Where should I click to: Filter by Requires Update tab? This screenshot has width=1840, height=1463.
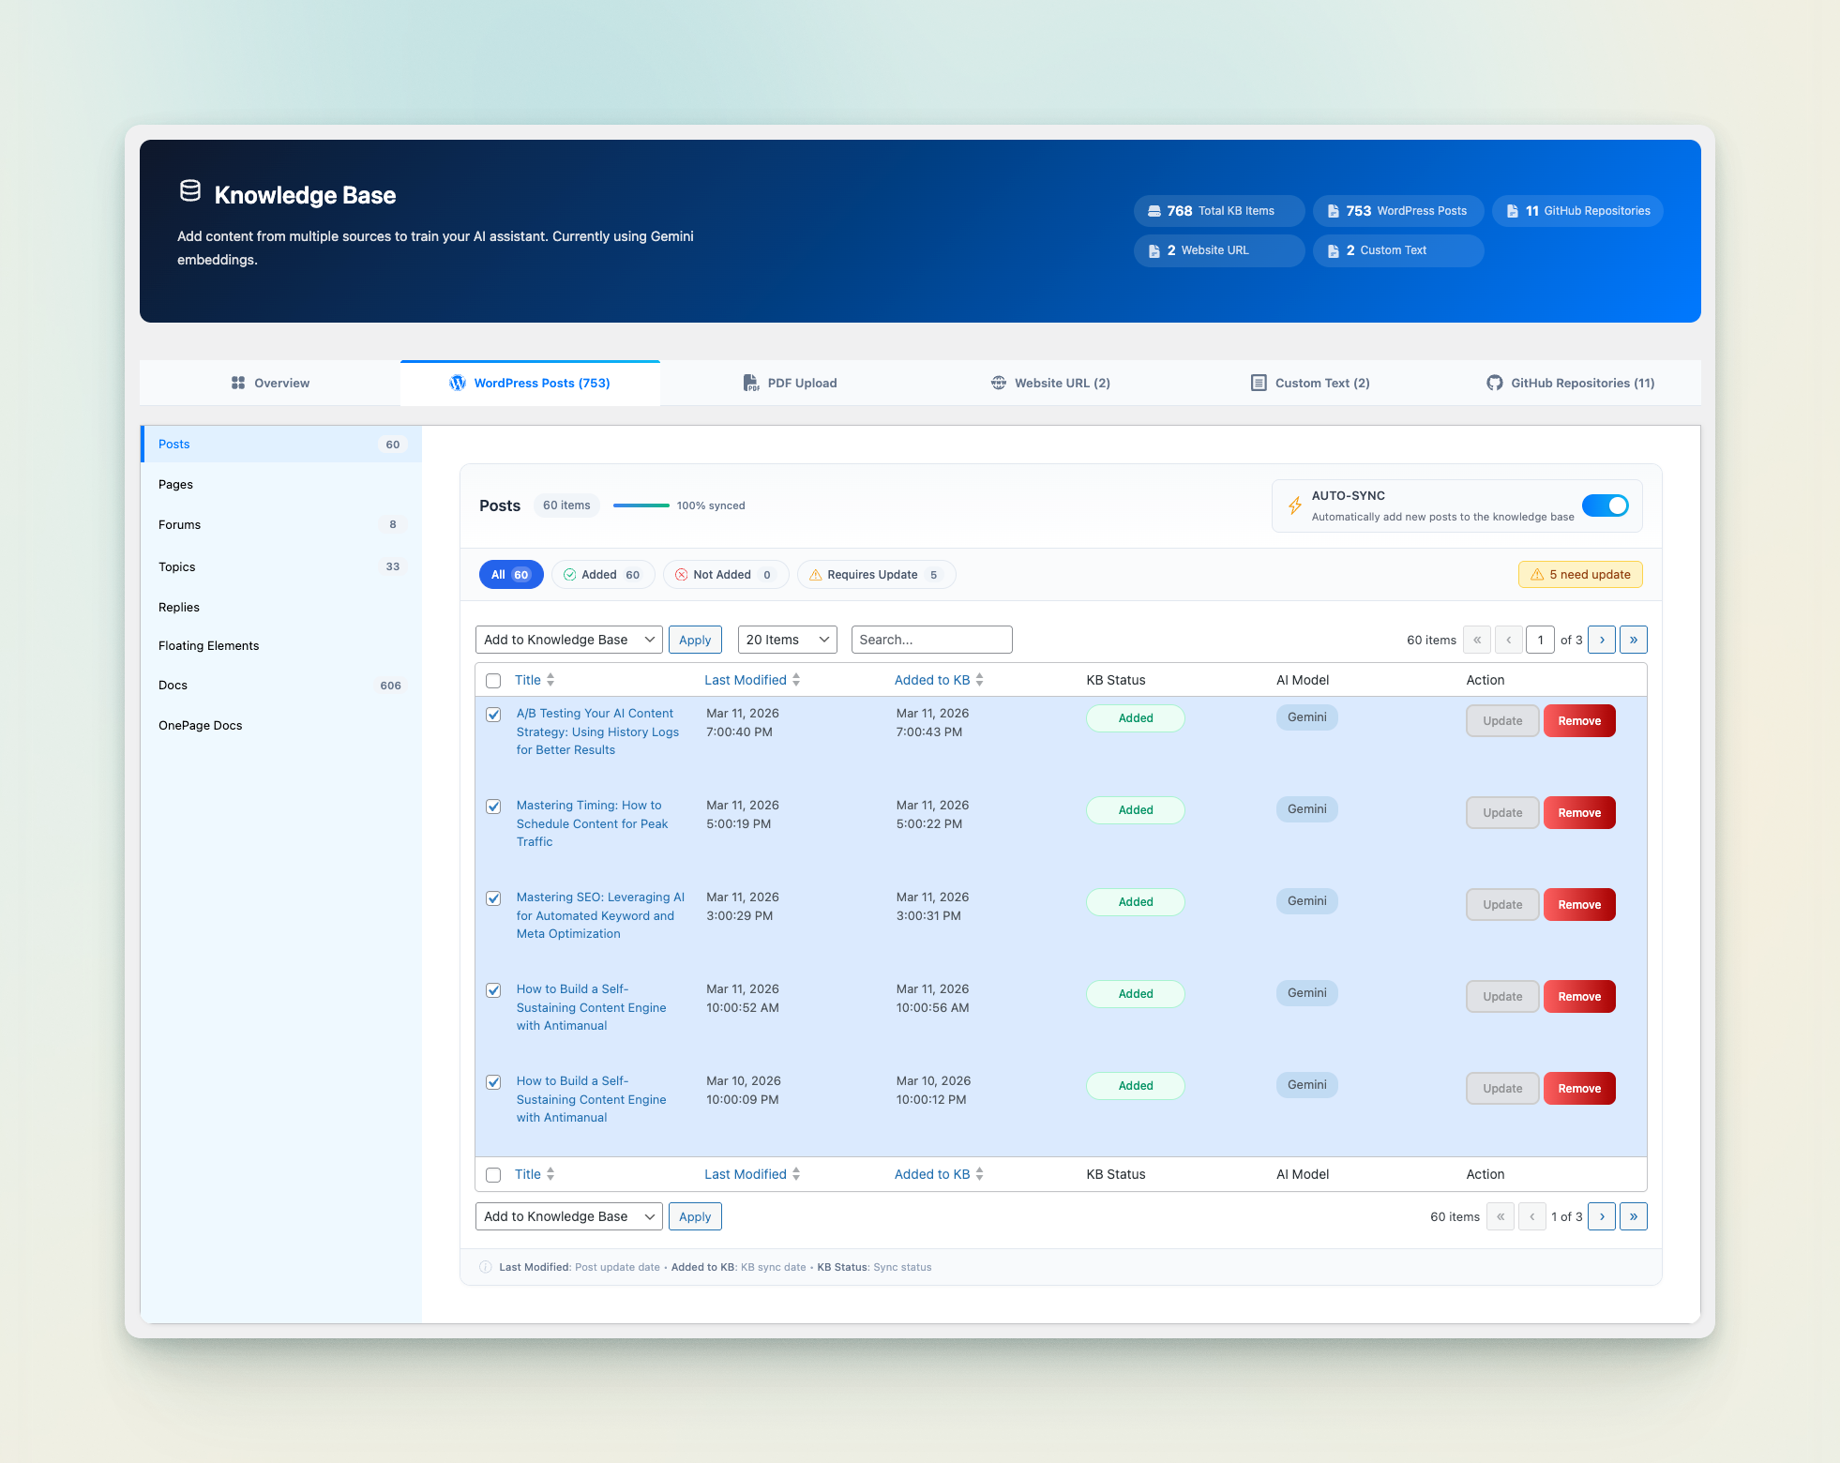(x=875, y=575)
